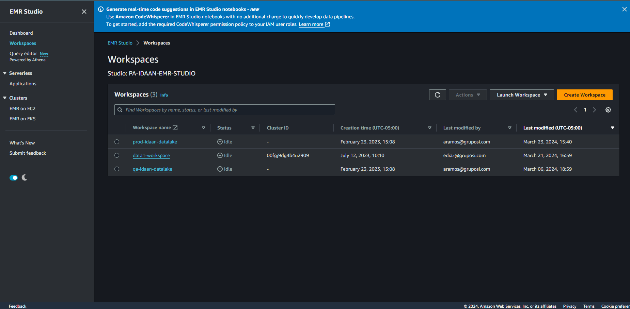This screenshot has width=630, height=309.
Task: Click Idle status icon for prod-idaan-datalake
Action: coord(220,142)
